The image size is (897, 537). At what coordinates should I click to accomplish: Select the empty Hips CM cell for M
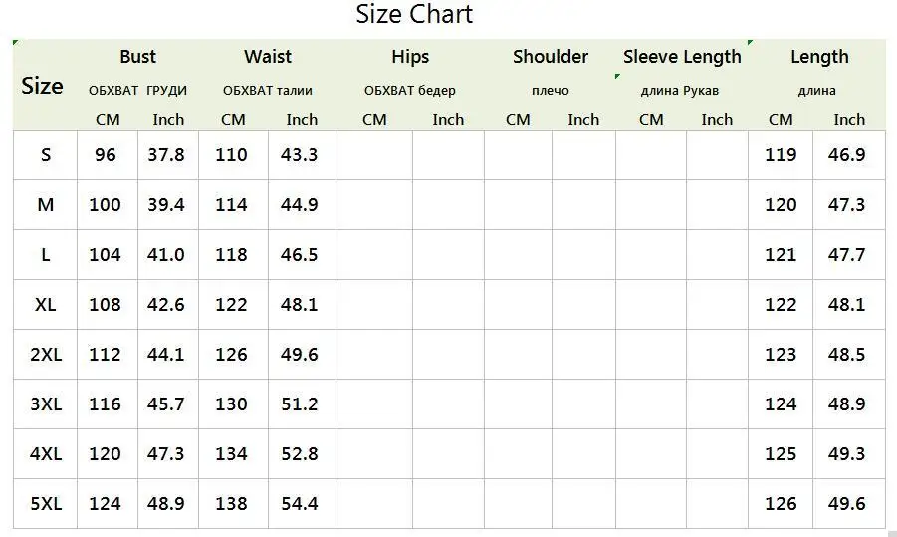374,205
